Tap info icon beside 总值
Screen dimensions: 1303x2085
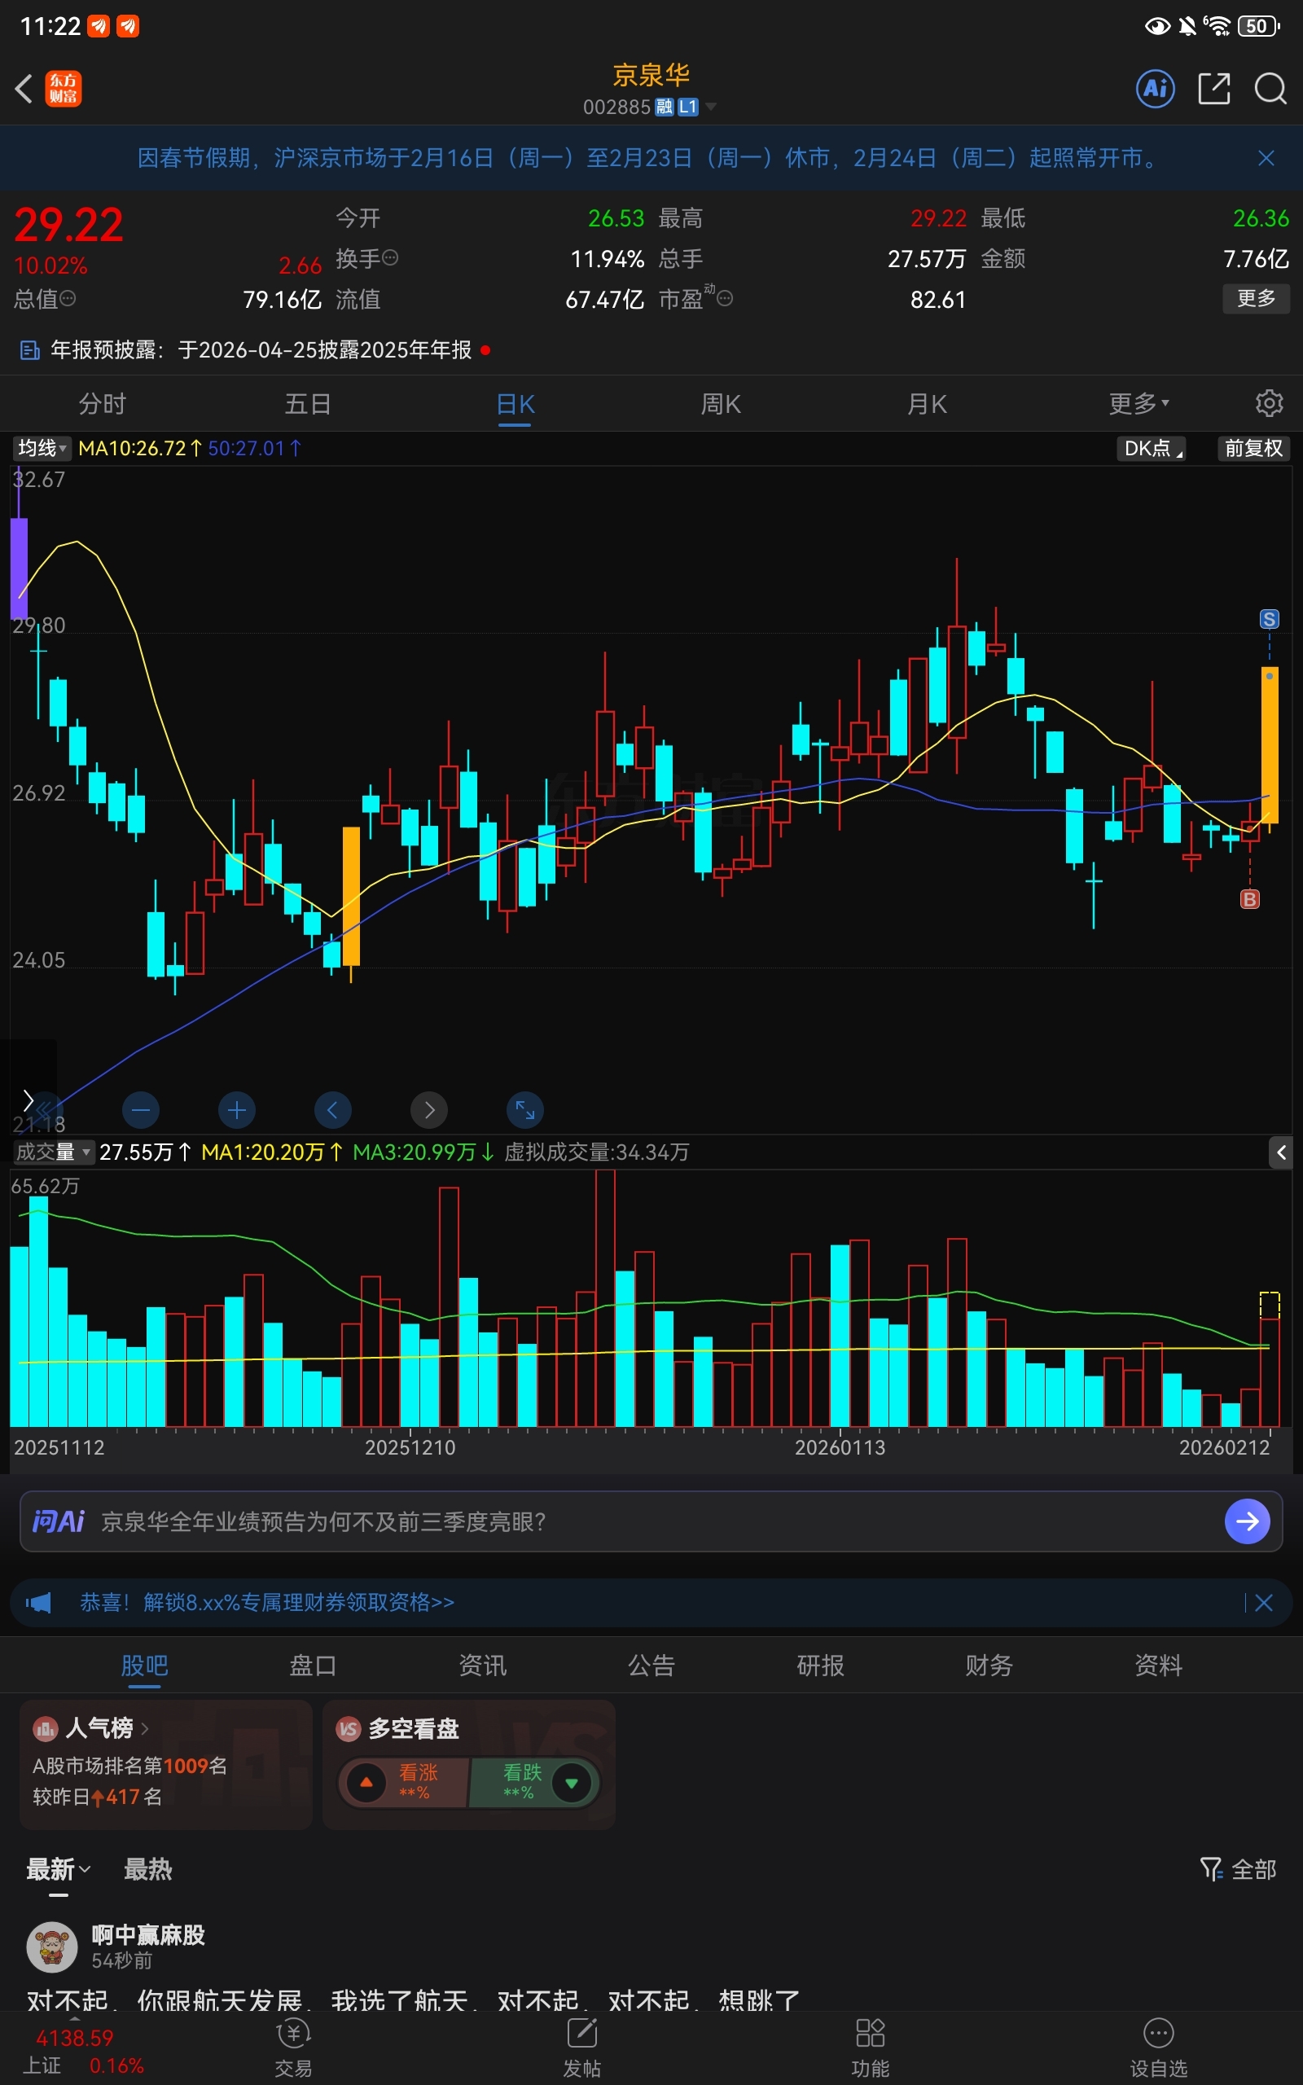[68, 298]
